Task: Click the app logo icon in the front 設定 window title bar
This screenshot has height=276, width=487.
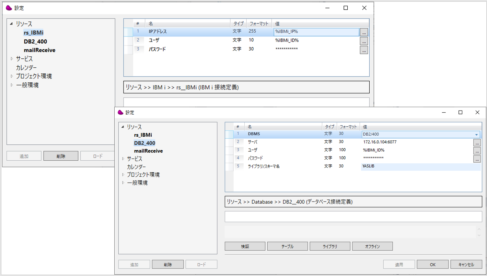Action: click(120, 112)
